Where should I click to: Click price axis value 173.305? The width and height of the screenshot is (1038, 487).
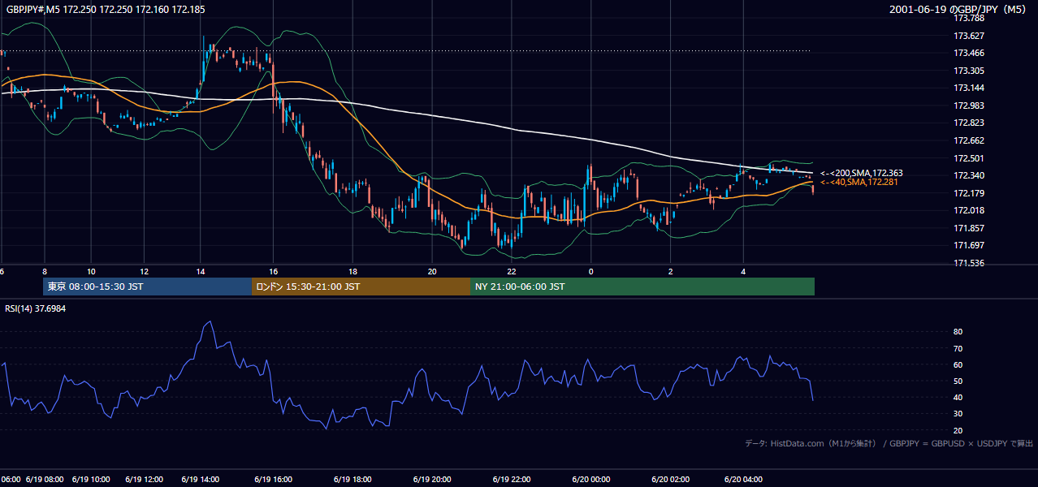coord(968,71)
